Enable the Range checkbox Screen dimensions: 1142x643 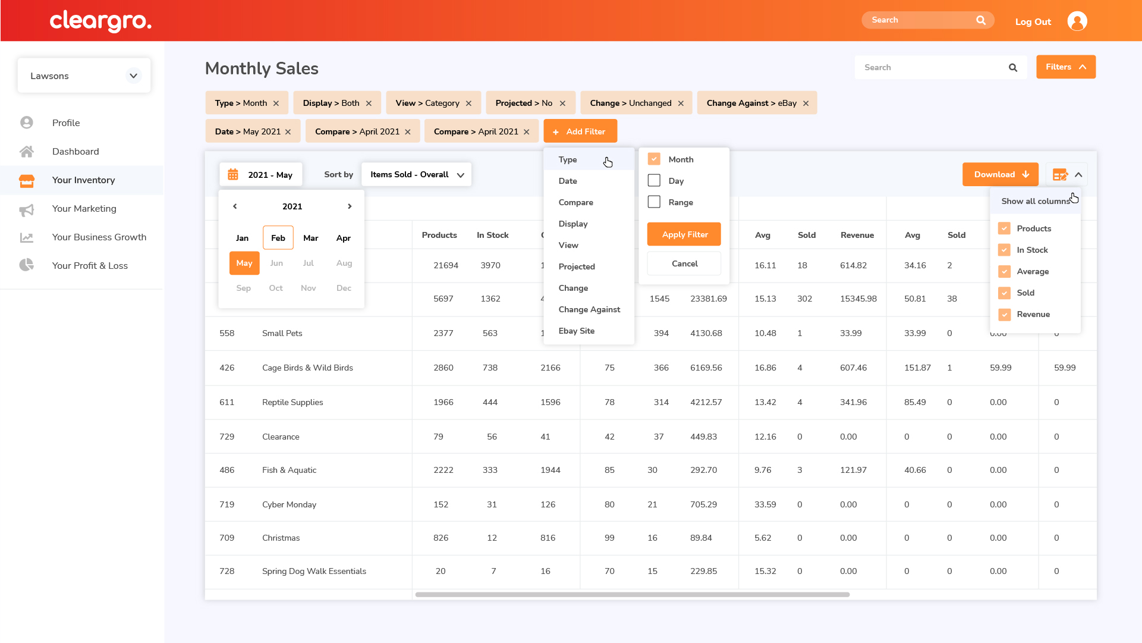point(654,202)
